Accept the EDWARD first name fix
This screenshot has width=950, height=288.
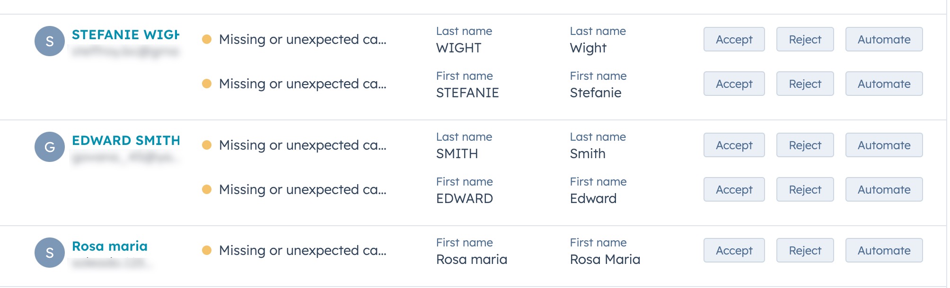tap(734, 189)
